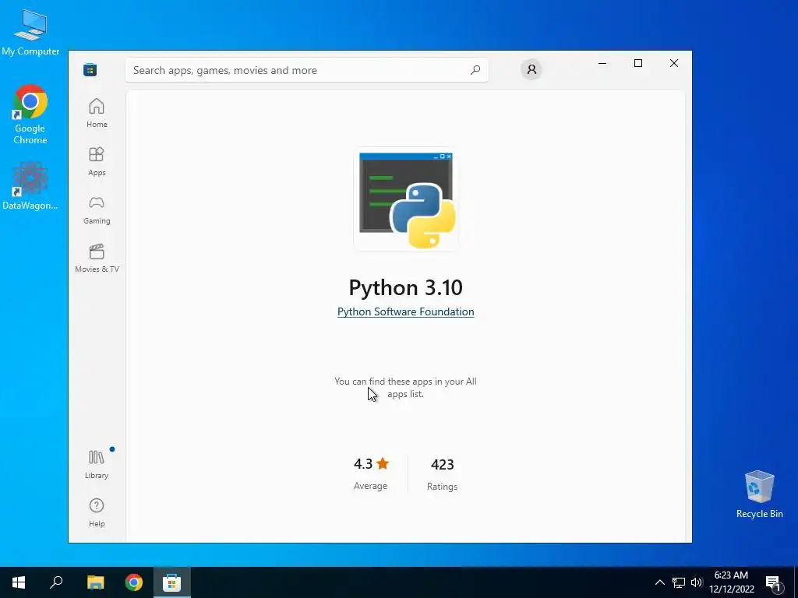Open the taskbar clock and date
Viewport: 798px width, 598px height.
(x=731, y=582)
